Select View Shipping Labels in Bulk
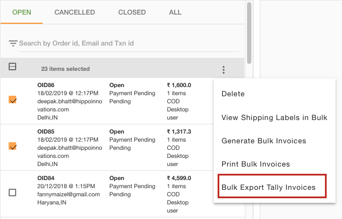 tap(275, 117)
